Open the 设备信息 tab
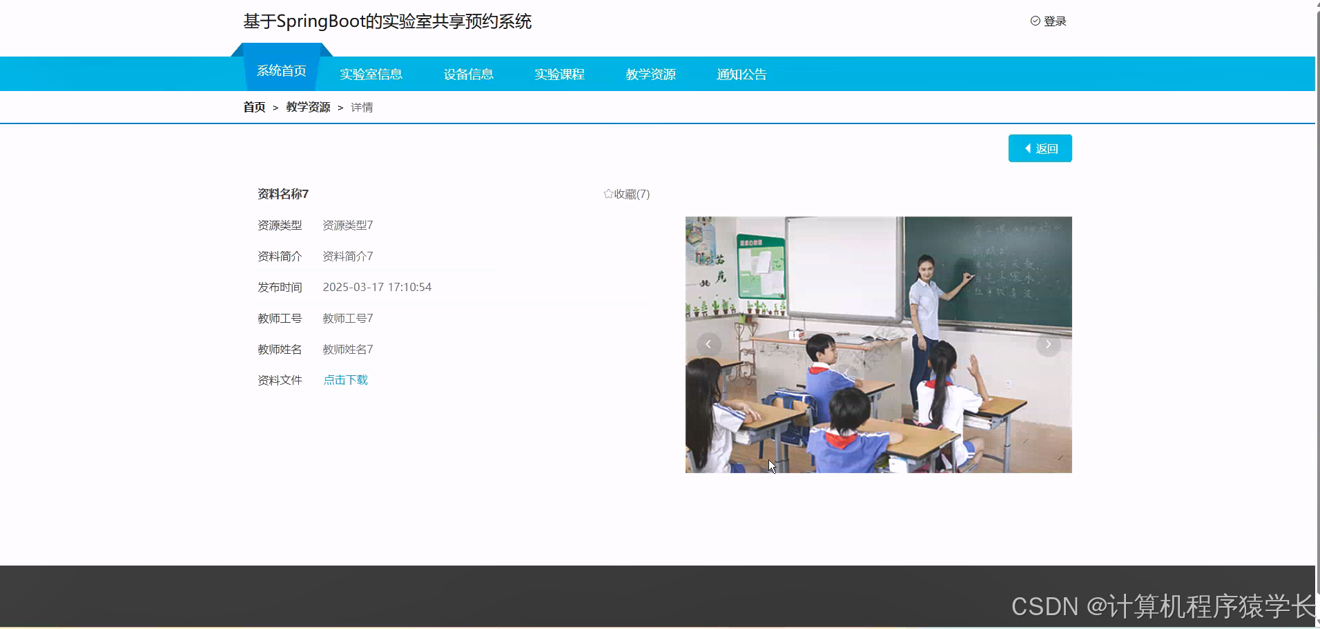1320x629 pixels. pos(468,73)
